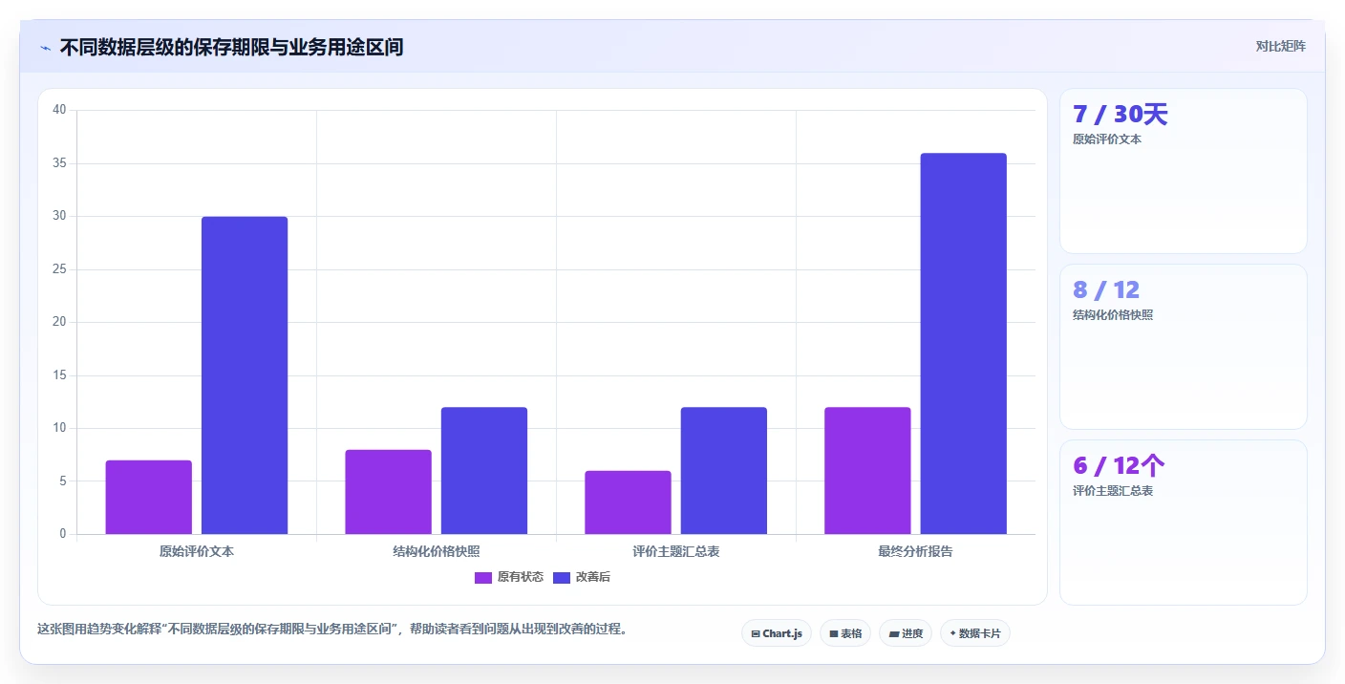Click the 结构化价格快照 caption in the second card
This screenshot has width=1345, height=684.
(x=1113, y=315)
